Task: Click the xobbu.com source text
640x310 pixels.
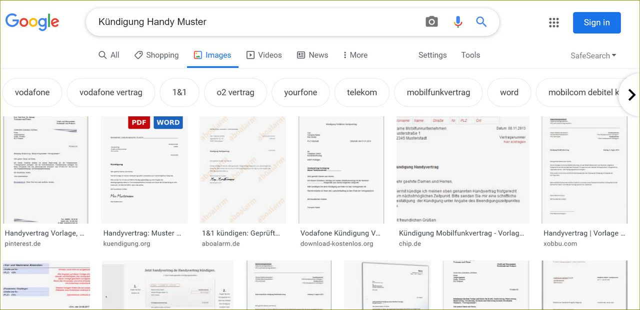Action: coord(560,244)
